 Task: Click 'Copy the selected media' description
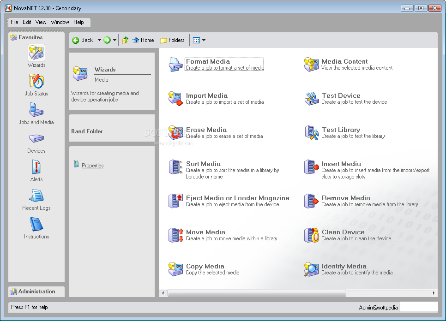tap(212, 273)
